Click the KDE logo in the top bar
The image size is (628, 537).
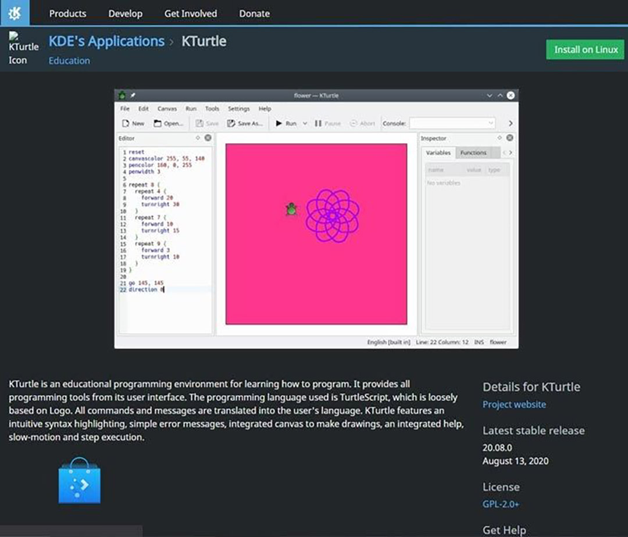[x=15, y=13]
